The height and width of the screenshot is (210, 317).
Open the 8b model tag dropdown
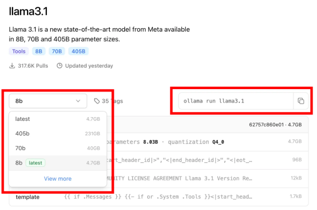click(48, 101)
